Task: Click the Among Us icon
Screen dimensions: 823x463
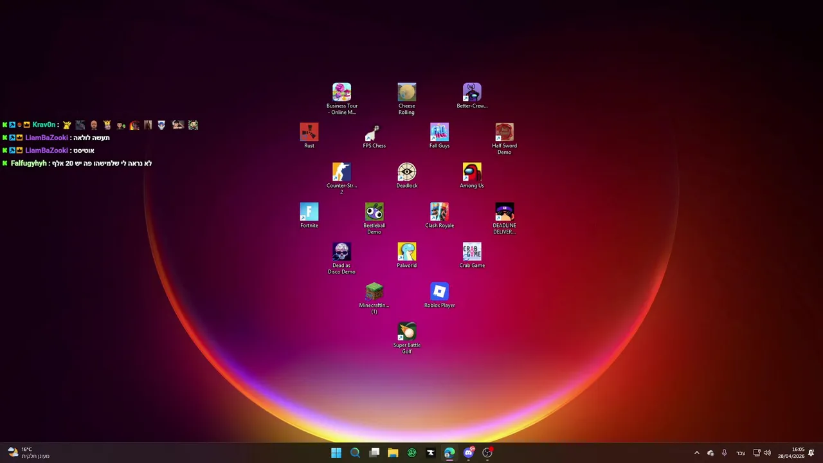Action: [472, 176]
